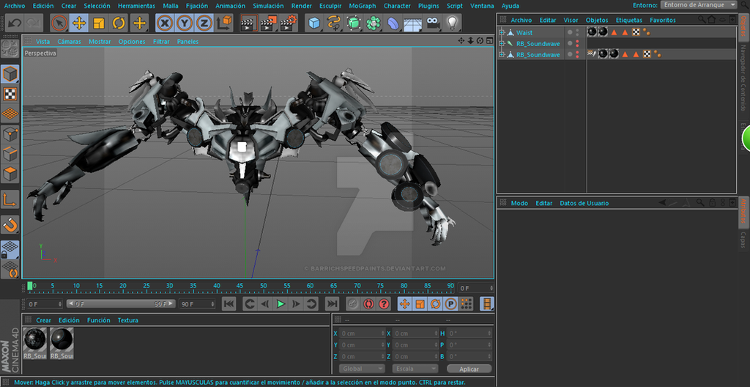750x387 pixels.
Task: Open the MoGraph menu
Action: pyautogui.click(x=362, y=6)
